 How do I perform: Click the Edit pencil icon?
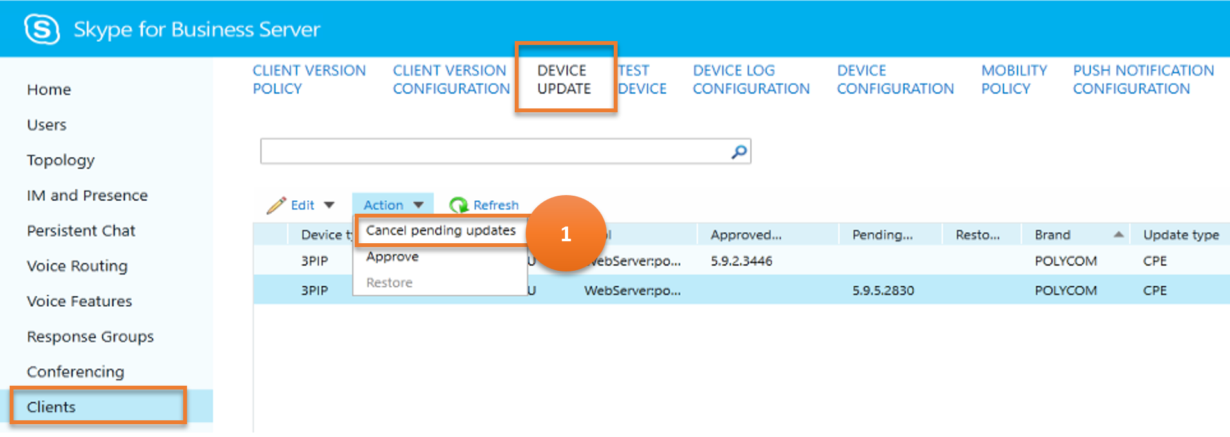276,205
